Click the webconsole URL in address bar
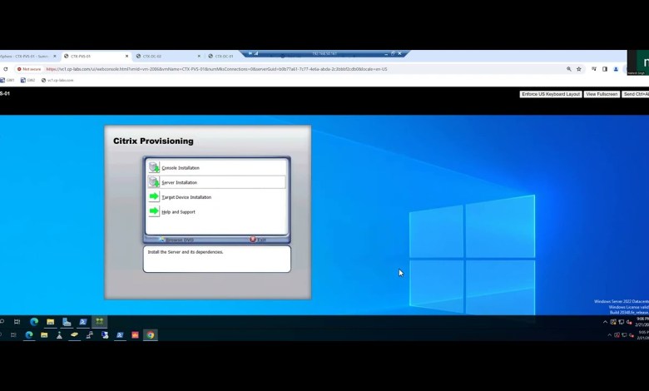 tap(216, 69)
